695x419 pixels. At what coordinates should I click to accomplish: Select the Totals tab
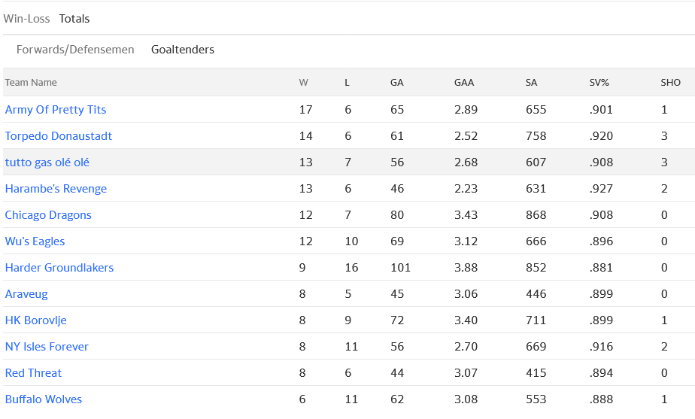pyautogui.click(x=74, y=19)
